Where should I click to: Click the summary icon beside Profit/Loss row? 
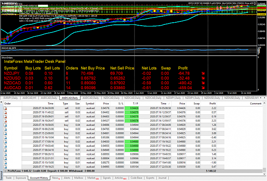pos(6,171)
